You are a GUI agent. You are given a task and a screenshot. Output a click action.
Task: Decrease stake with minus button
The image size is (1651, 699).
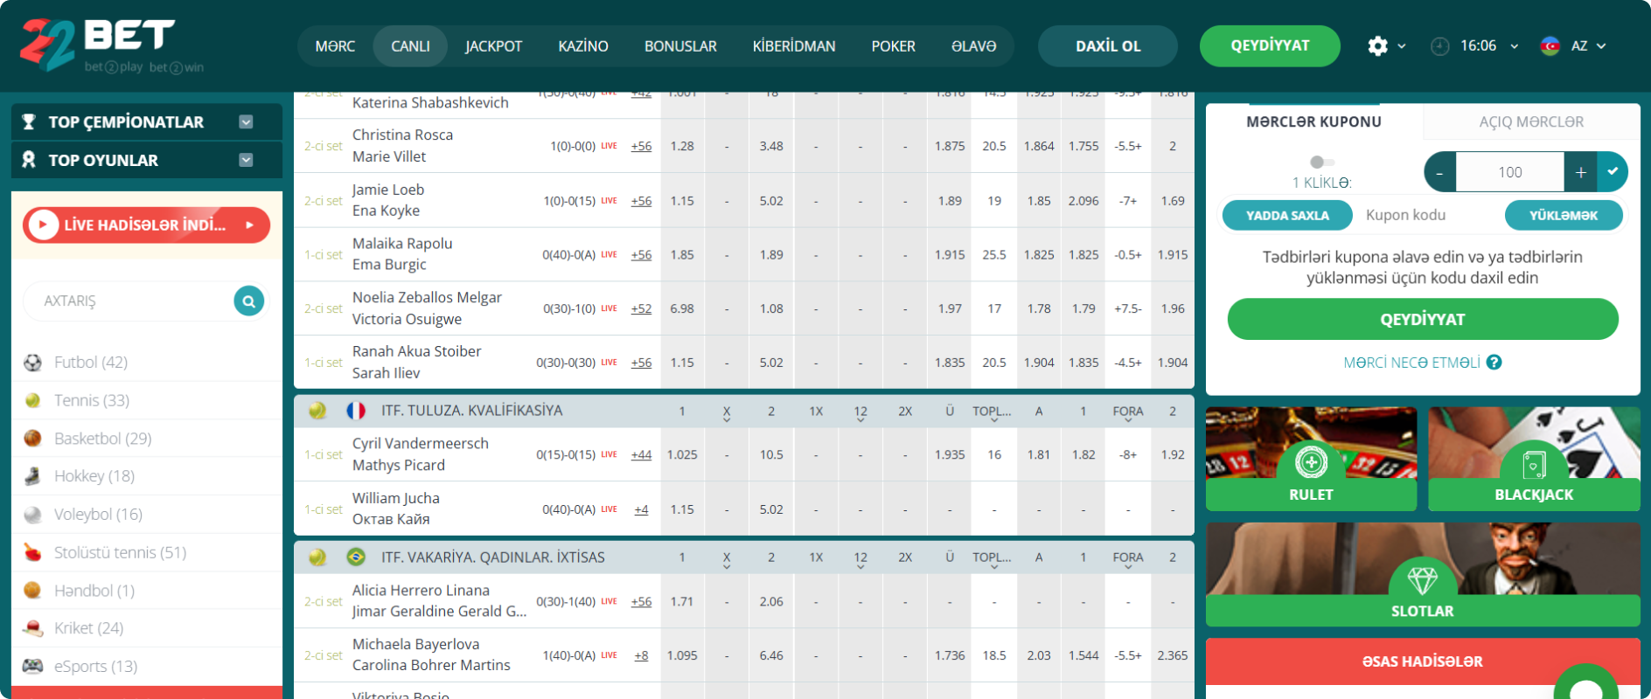click(x=1439, y=172)
